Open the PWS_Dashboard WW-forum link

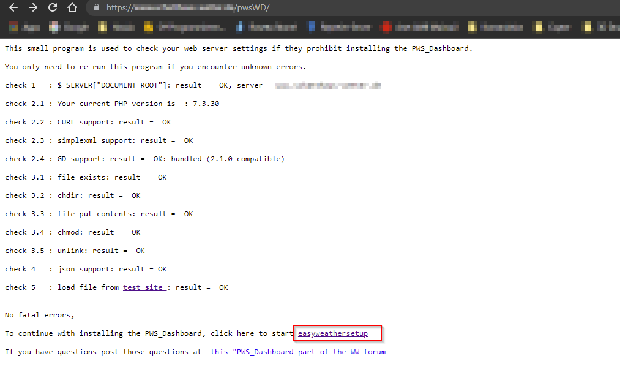(x=297, y=352)
